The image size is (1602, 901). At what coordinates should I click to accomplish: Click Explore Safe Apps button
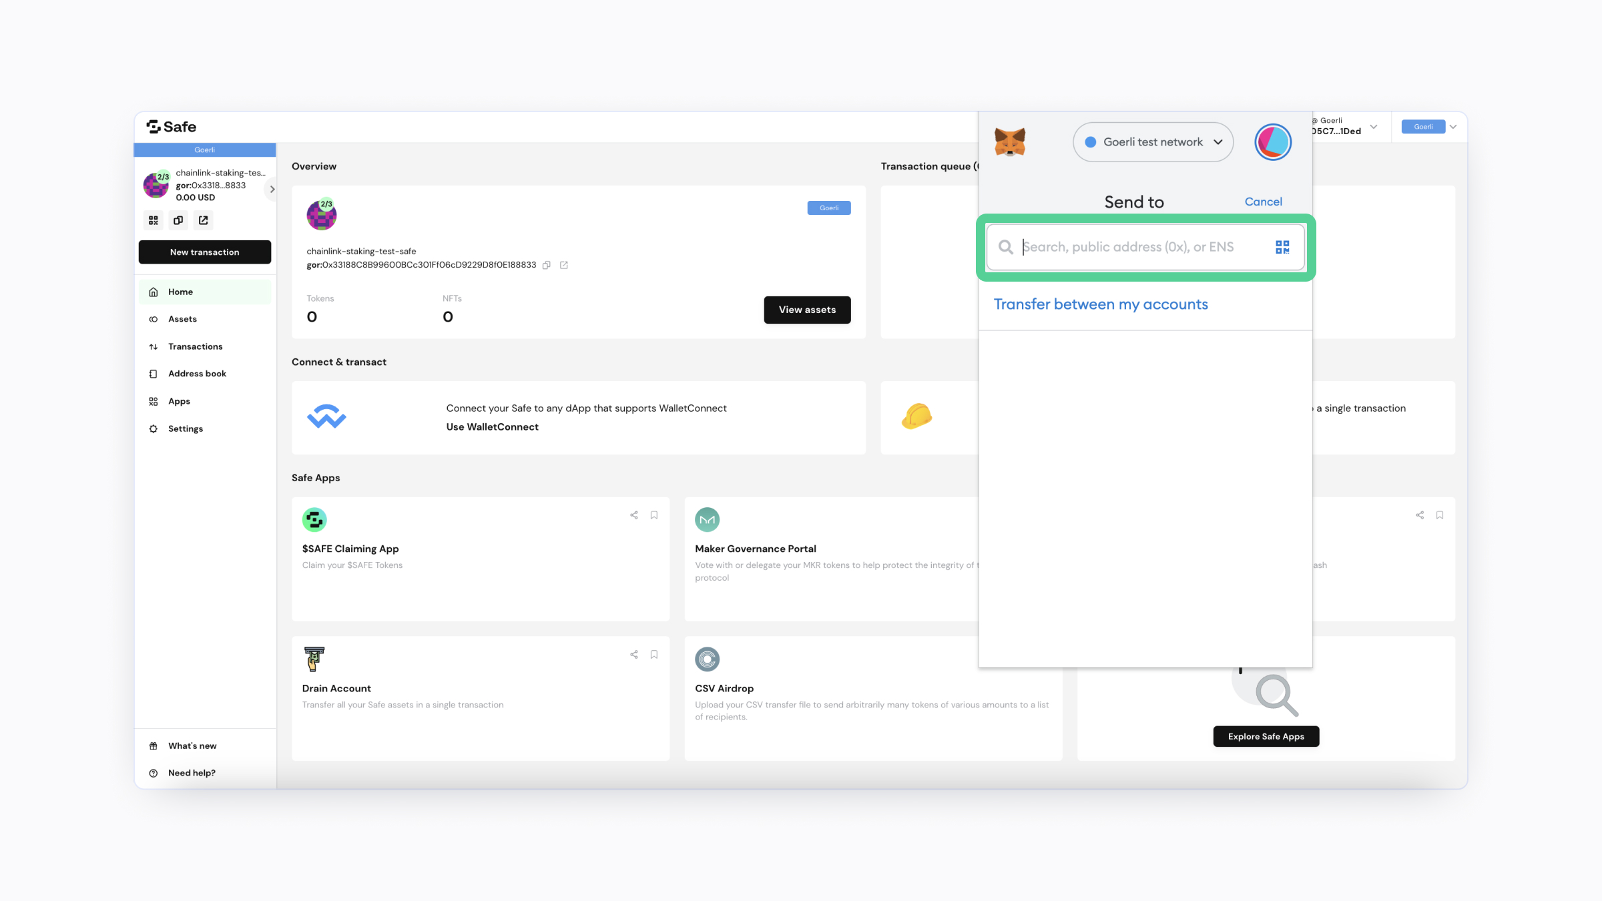(x=1266, y=737)
